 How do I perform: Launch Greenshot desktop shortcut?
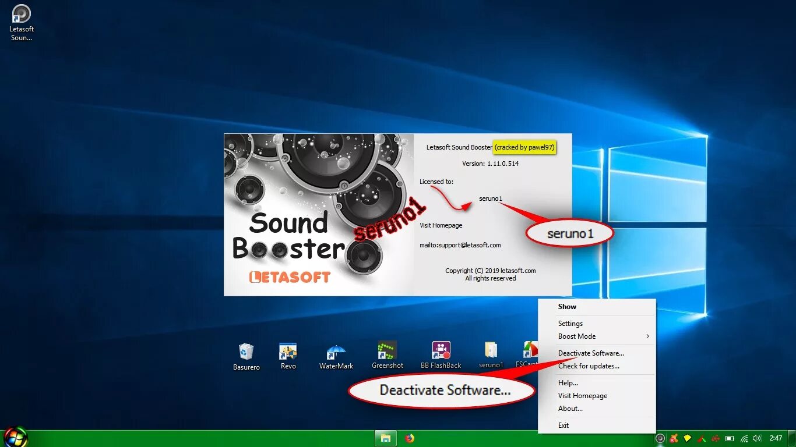[388, 356]
